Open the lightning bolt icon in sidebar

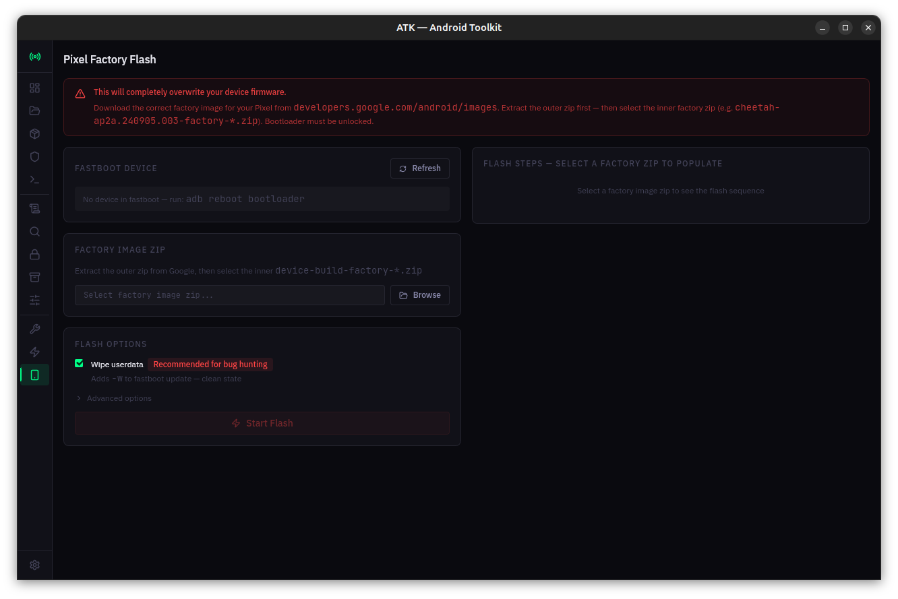click(35, 352)
